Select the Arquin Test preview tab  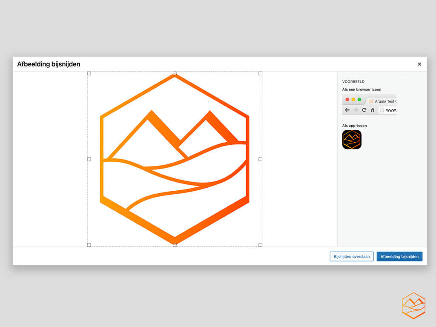click(381, 101)
